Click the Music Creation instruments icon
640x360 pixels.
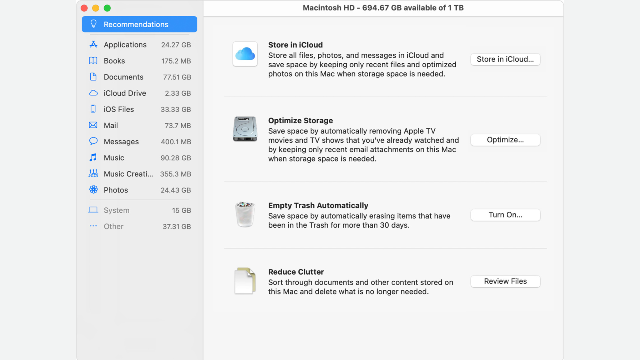click(x=93, y=173)
